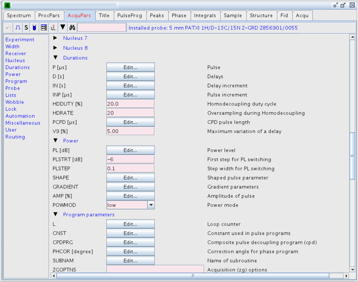Jump to Width in the sidebar
The image size is (358, 282).
click(x=12, y=47)
